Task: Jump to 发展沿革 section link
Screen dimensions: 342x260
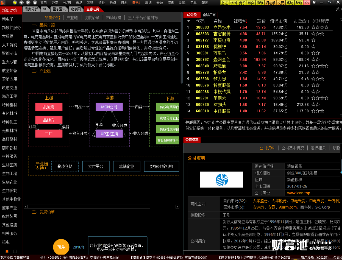Action: coord(92,18)
